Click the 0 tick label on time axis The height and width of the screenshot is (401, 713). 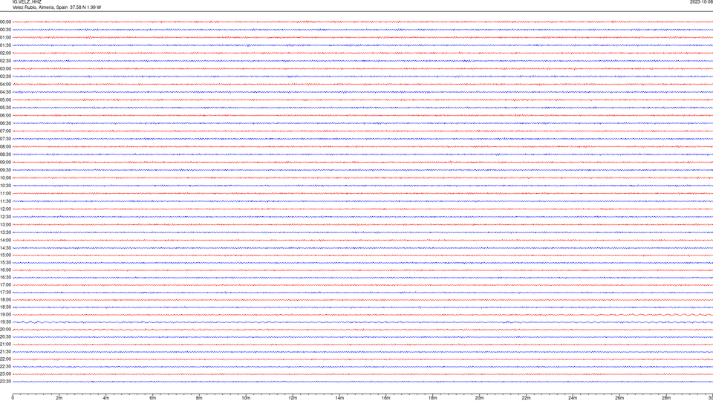click(x=13, y=398)
